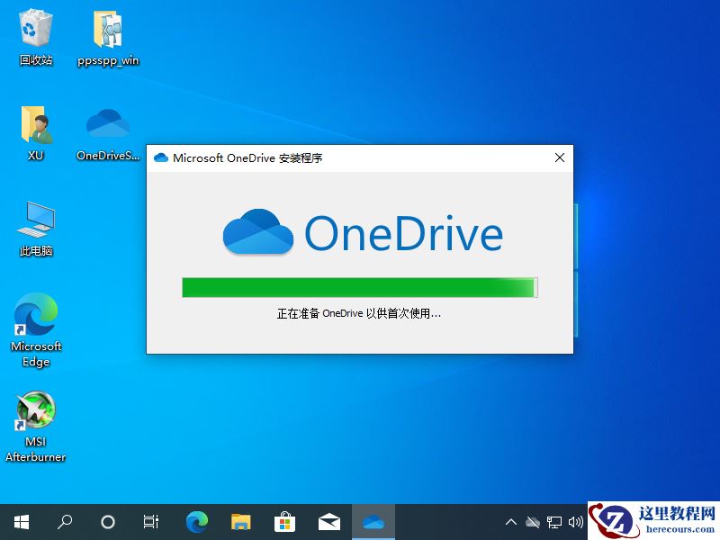This screenshot has width=720, height=540.
Task: Open OneDrive from the taskbar
Action: [x=373, y=521]
